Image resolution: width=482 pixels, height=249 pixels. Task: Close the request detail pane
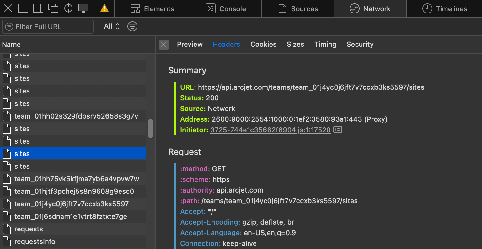coord(164,45)
